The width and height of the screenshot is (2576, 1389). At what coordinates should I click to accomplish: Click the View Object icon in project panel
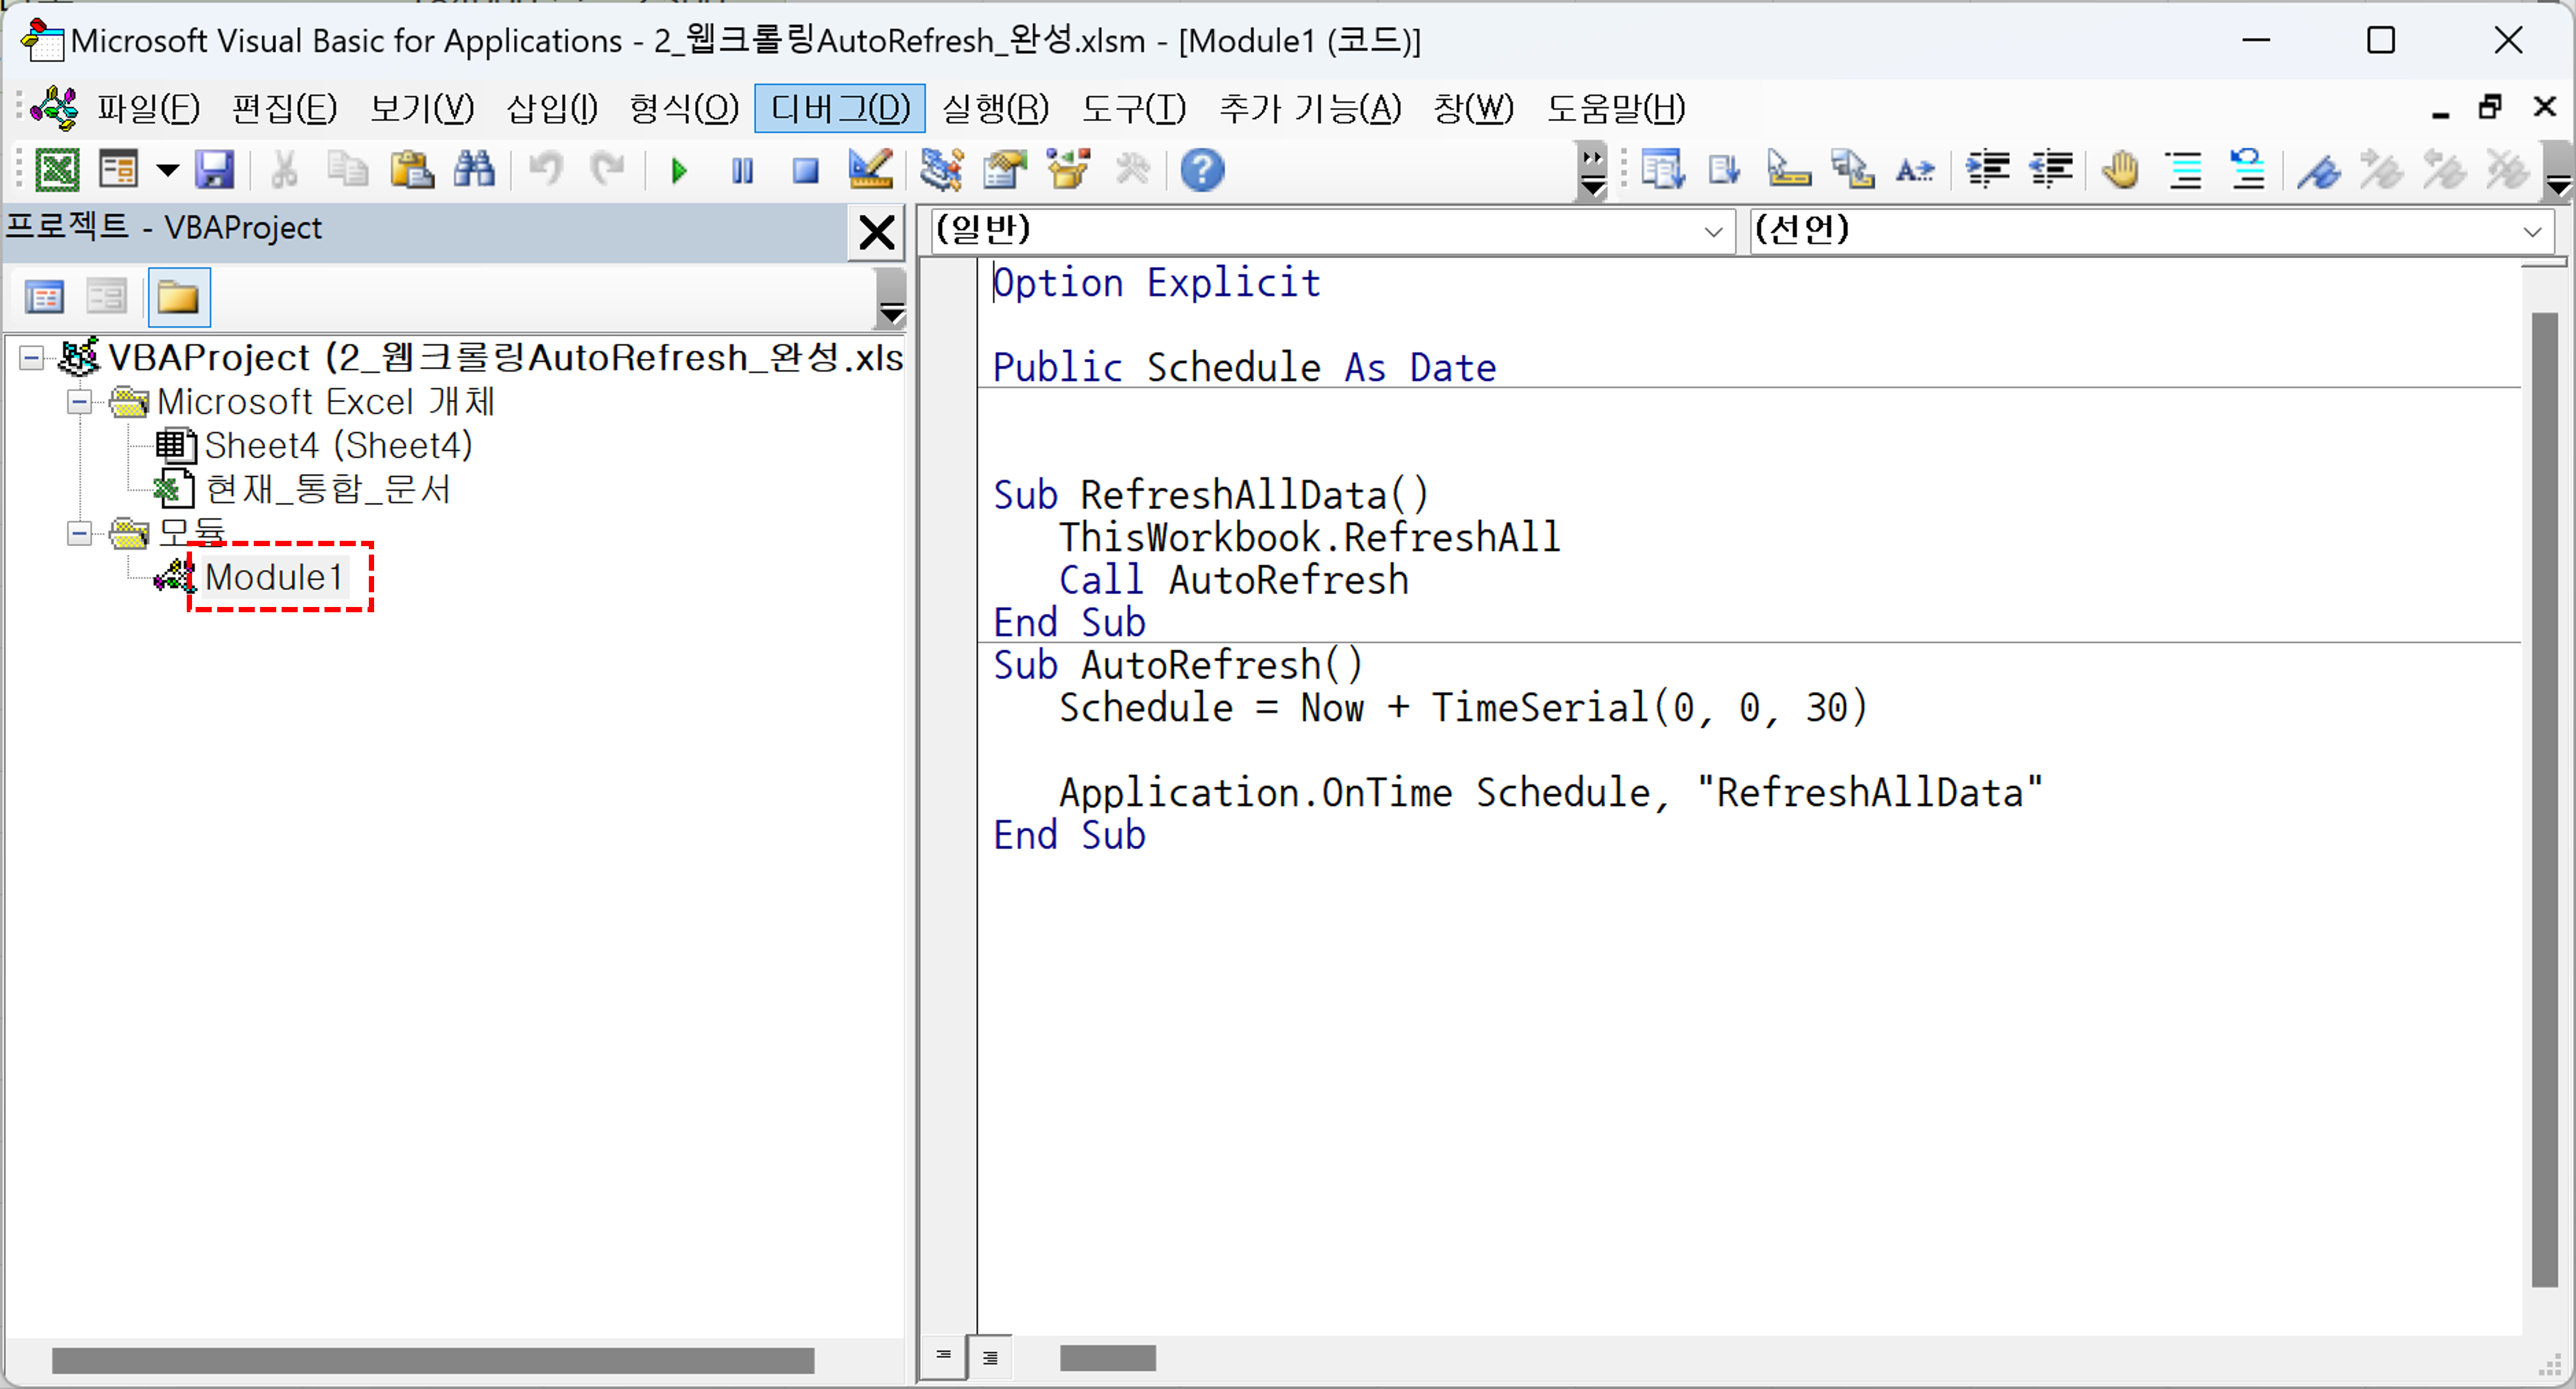tap(106, 297)
